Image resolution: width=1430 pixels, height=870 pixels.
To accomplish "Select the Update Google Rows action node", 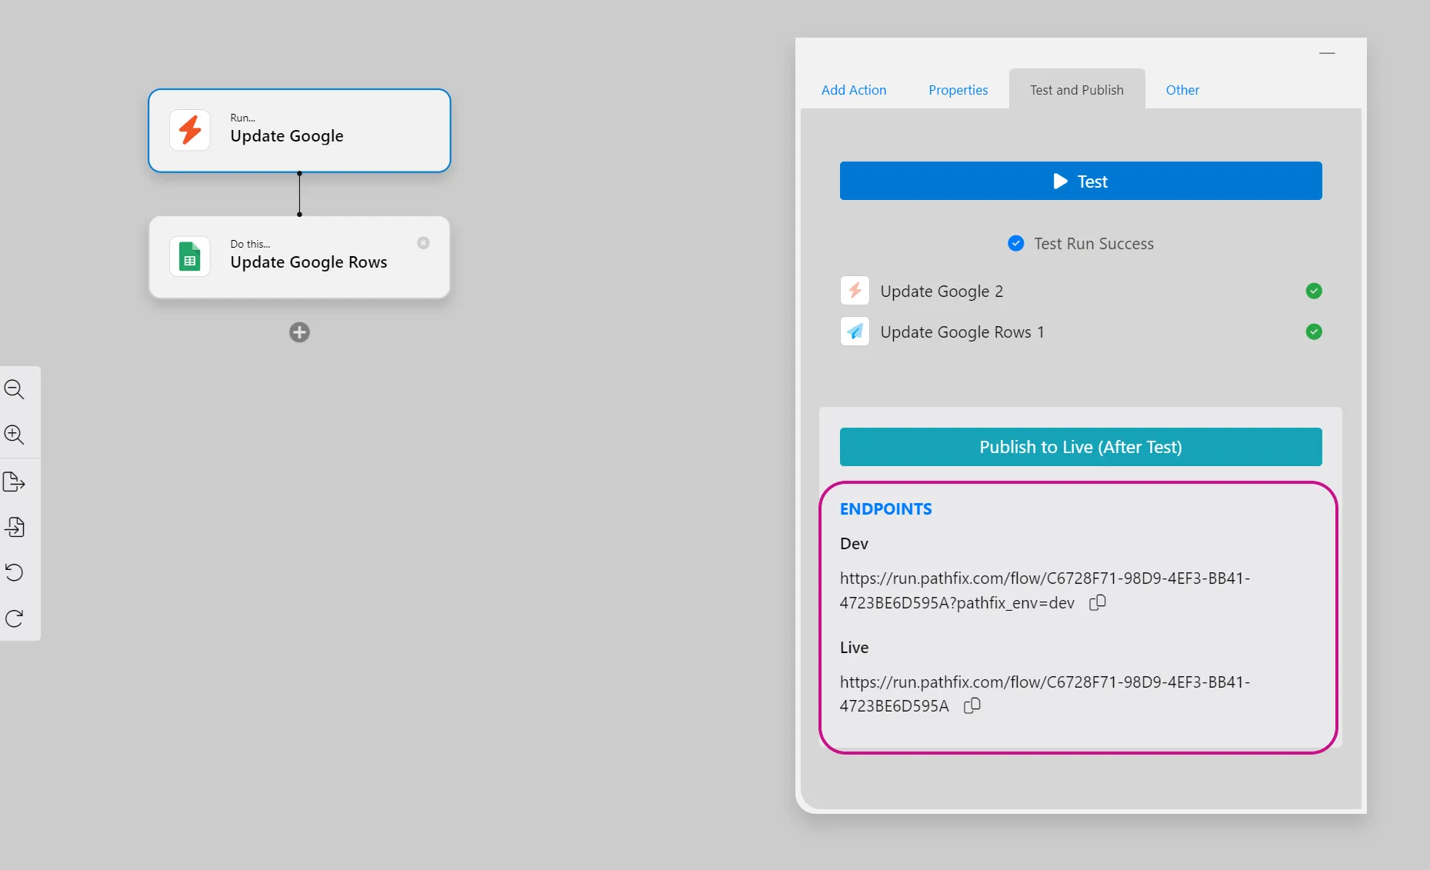I will coord(299,257).
